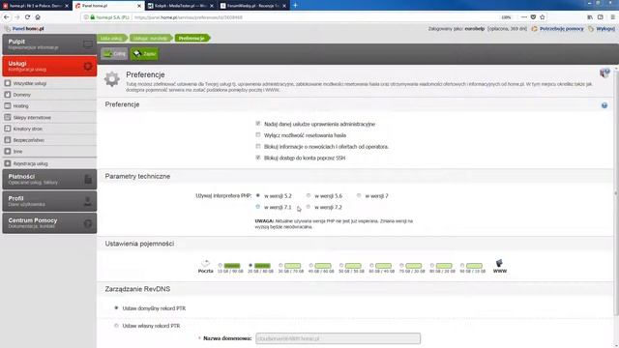
Task: Enable 'Wyłącz możliwość resetowania hasła' checkbox
Action: 258,135
